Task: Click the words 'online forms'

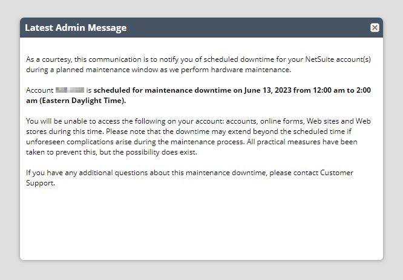Action: pos(281,121)
